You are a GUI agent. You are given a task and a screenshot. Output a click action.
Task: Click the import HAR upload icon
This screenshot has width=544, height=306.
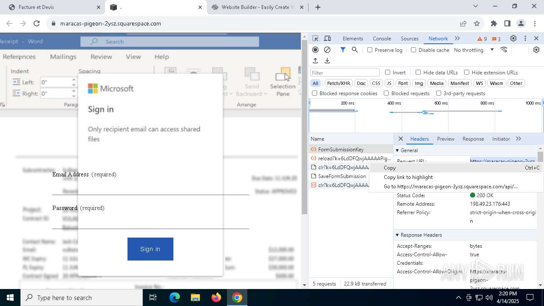[315, 61]
